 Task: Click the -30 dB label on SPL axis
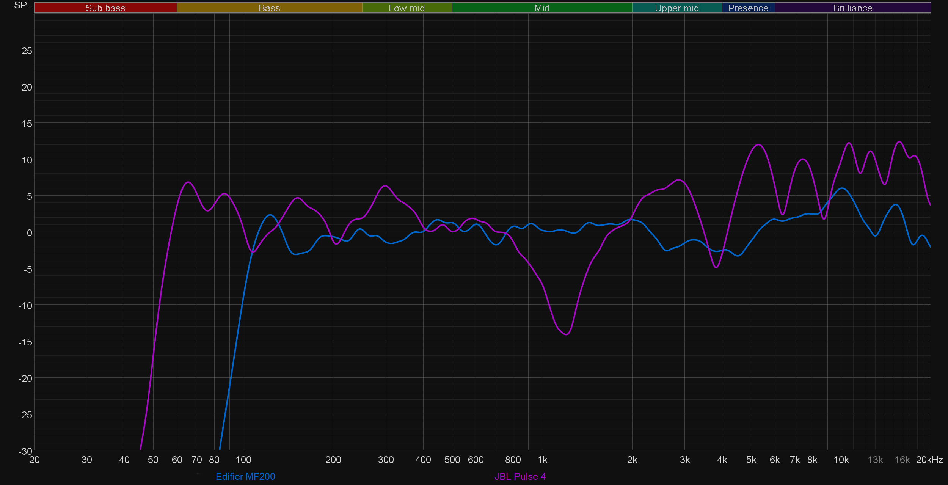(25, 451)
